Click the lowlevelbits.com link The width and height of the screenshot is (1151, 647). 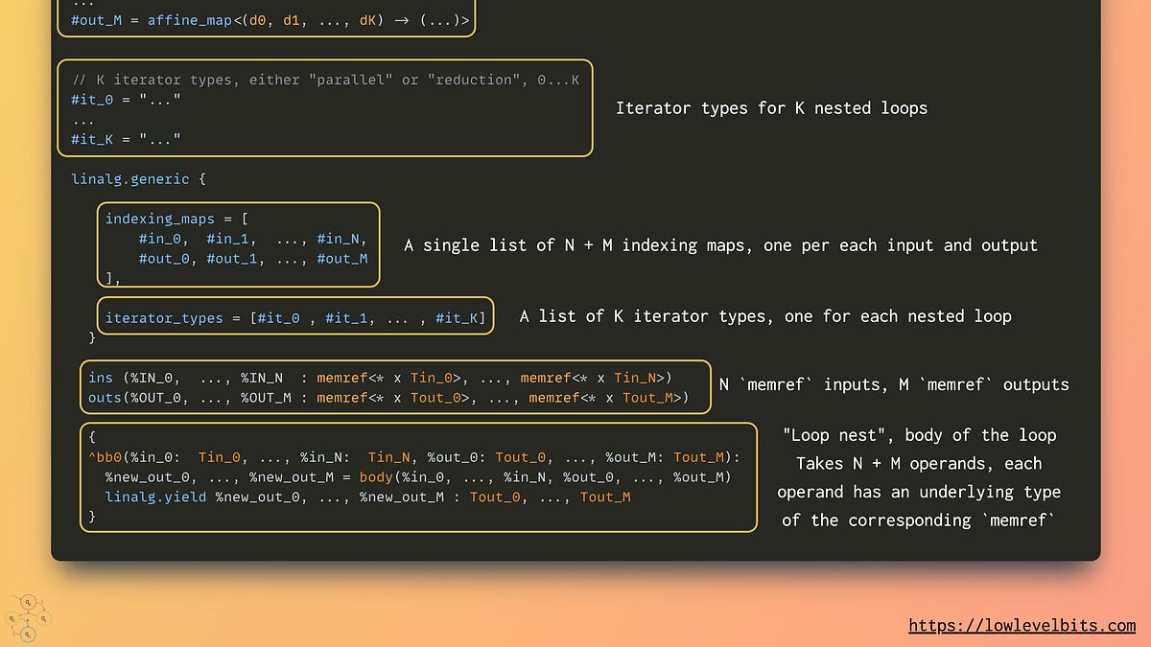point(1022,625)
